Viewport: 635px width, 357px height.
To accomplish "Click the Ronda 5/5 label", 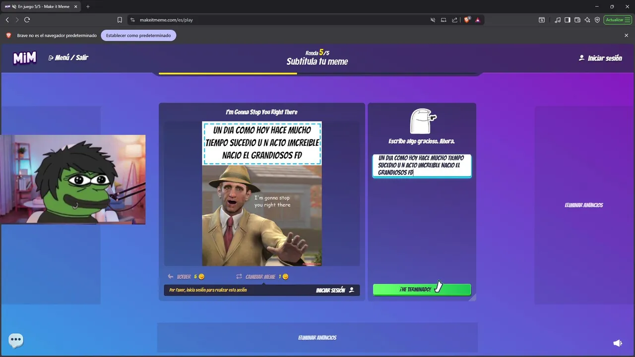I will pyautogui.click(x=317, y=53).
